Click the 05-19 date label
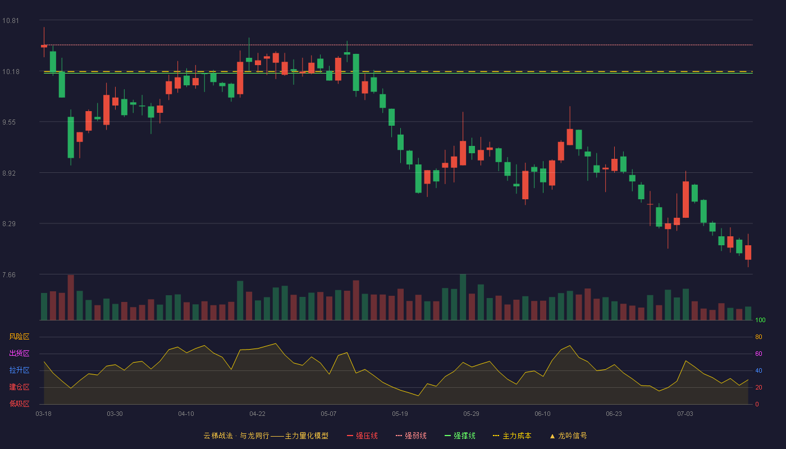The height and width of the screenshot is (449, 786). tap(400, 414)
